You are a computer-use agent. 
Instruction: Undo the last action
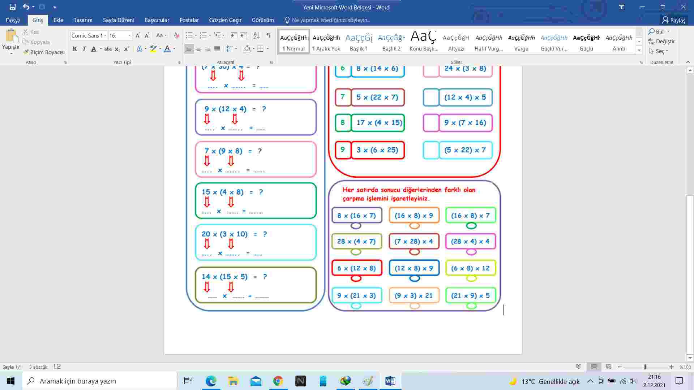coord(26,7)
